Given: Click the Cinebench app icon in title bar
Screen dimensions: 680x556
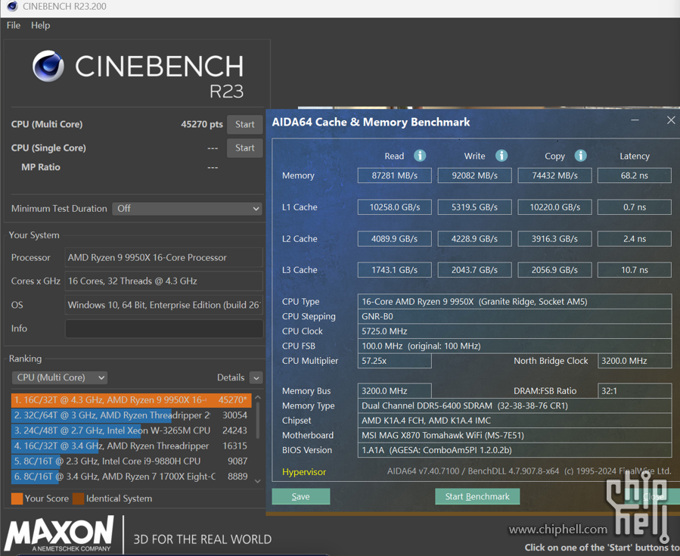Looking at the screenshot, I should (12, 6).
